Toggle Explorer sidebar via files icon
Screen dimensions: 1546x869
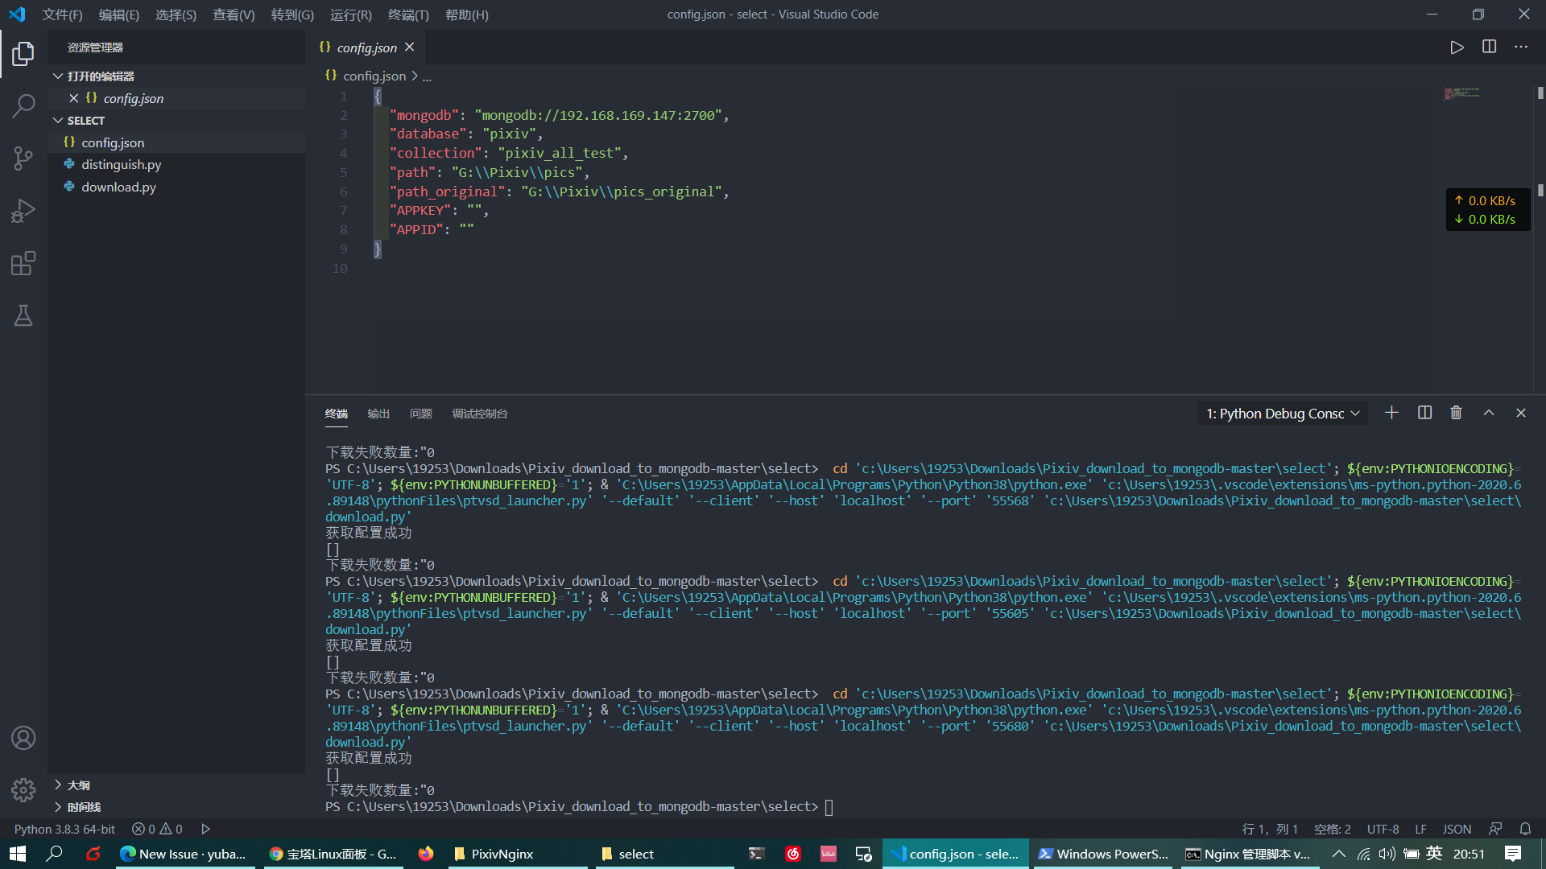click(x=23, y=54)
